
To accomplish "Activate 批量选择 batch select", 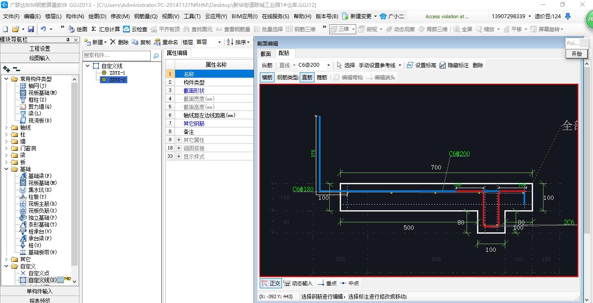I will [x=268, y=29].
